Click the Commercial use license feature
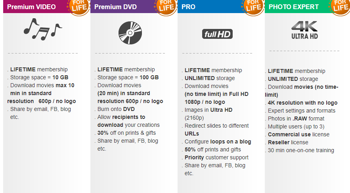The width and height of the screenshot is (350, 193). 298,134
